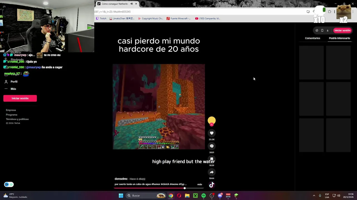
Task: Open comments via the speech bubble icon
Action: coord(212,146)
